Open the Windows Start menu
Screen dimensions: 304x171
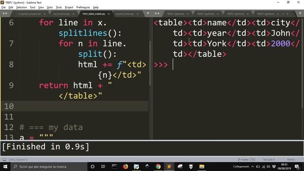tap(5, 167)
